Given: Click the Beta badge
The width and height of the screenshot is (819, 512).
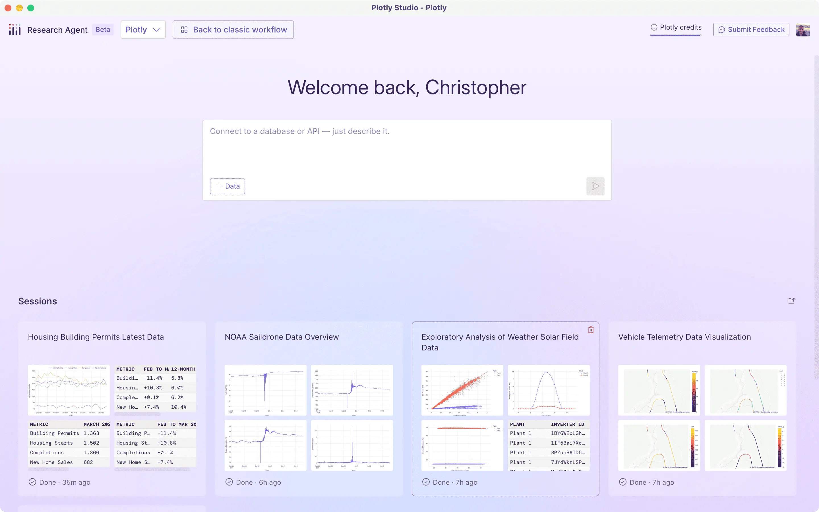Looking at the screenshot, I should pyautogui.click(x=103, y=30).
